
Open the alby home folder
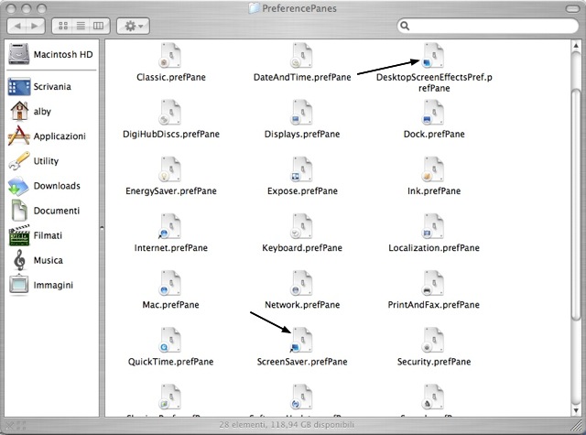click(30, 112)
